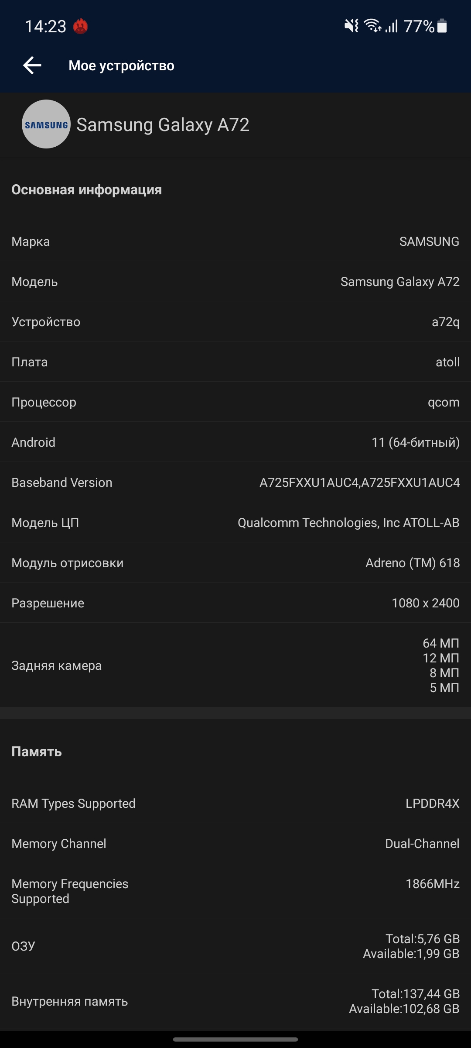Viewport: 471px width, 1048px height.
Task: Tap the AnTuTu notification icon
Action: pyautogui.click(x=80, y=27)
